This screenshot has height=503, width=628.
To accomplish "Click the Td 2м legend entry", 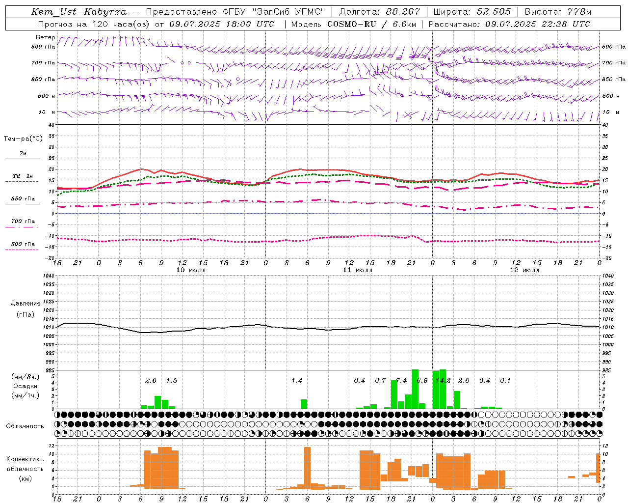I will [x=23, y=176].
